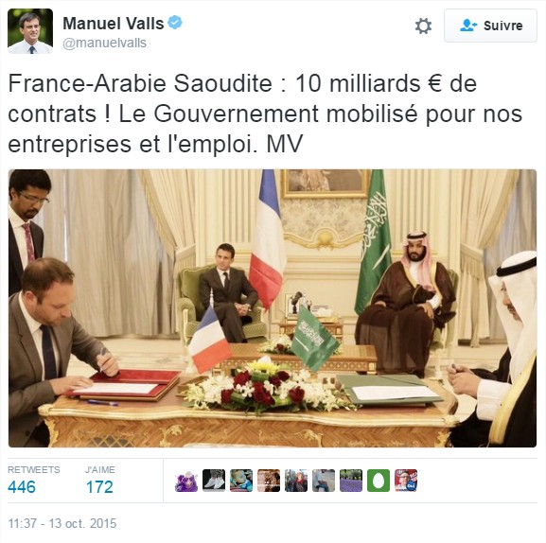Open the @manuelvalls handle link
Screen dimensions: 546x543
point(104,44)
